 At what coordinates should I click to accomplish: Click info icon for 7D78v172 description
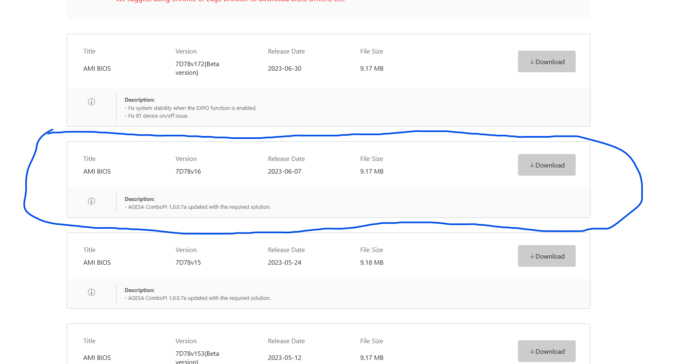pyautogui.click(x=92, y=102)
